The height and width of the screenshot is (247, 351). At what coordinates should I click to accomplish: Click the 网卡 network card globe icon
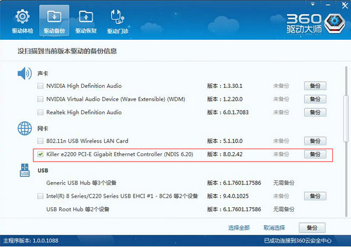click(24, 128)
